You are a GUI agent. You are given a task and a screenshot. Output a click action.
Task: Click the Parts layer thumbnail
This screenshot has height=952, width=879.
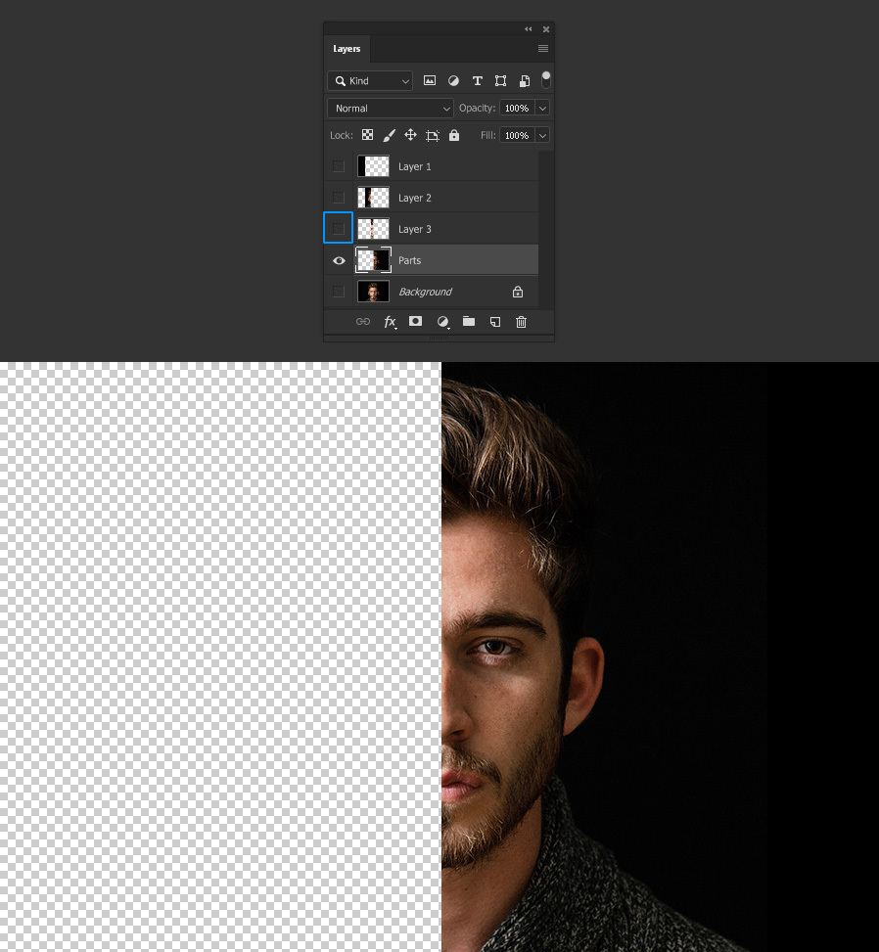click(373, 260)
